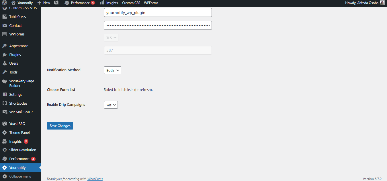Open the Enable Drip Campaigns Yes dropdown
387x181 pixels.
111,105
